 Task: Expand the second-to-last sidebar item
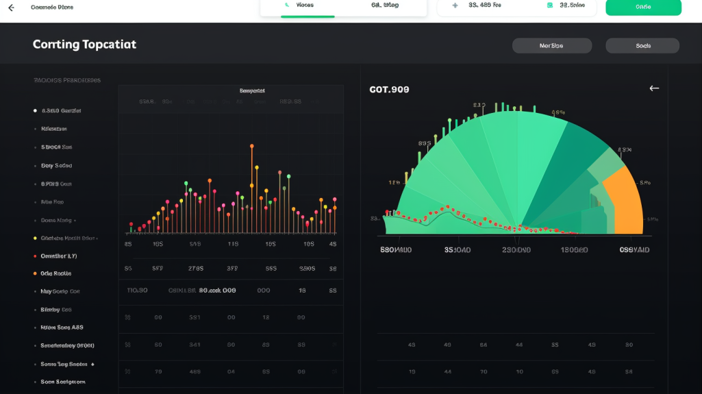pyautogui.click(x=92, y=365)
